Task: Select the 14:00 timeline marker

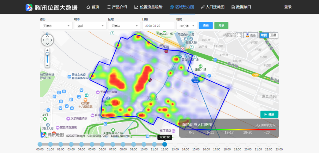Action: (185, 144)
